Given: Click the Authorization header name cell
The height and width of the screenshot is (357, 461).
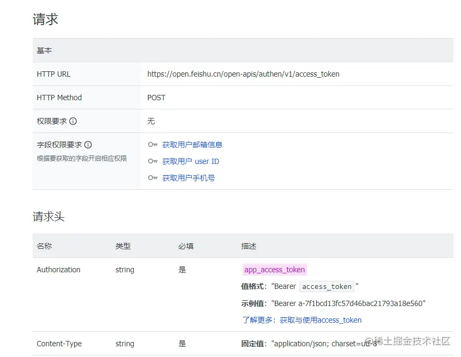Looking at the screenshot, I should 58,270.
